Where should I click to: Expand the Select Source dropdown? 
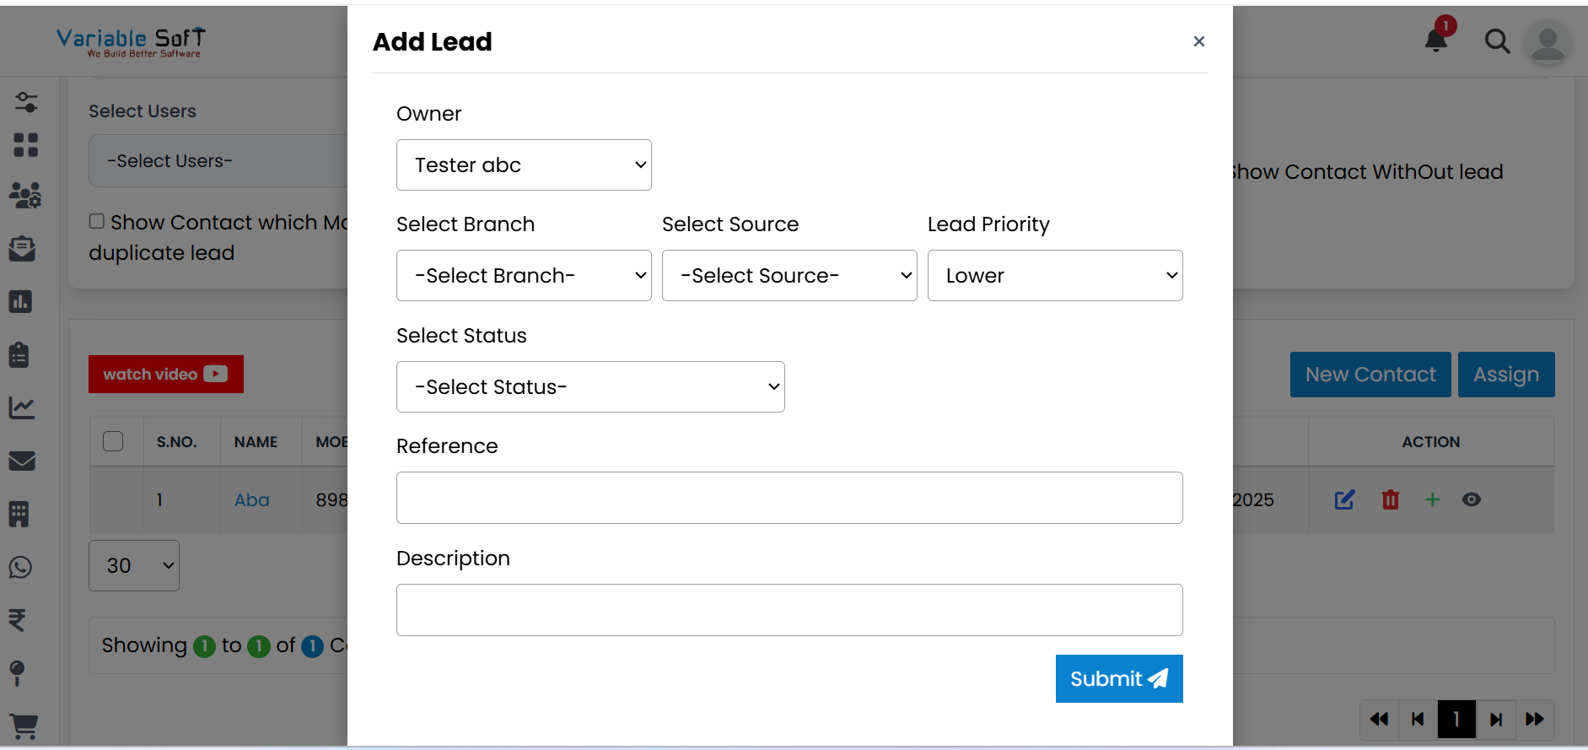coord(789,276)
